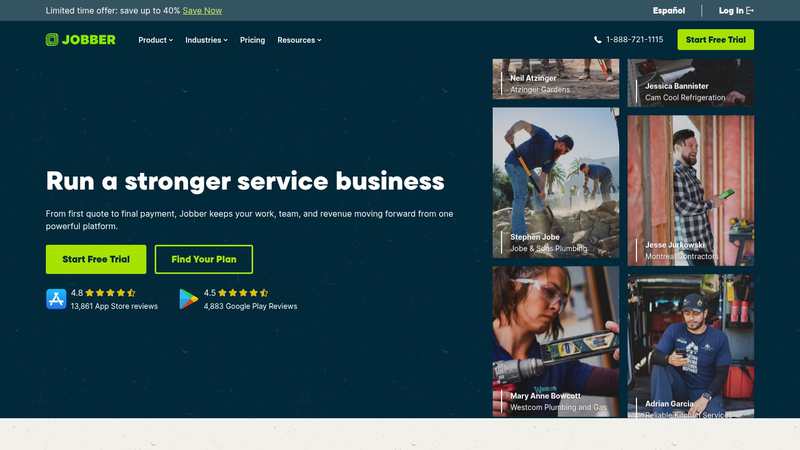Screen dimensions: 800x450
Task: Click the From first quote description paragraph
Action: point(249,220)
